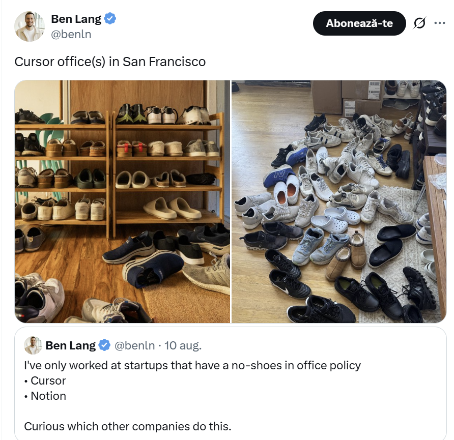The height and width of the screenshot is (440, 454).
Task: Open the Grok actions icon beside Subscribe
Action: (x=419, y=23)
